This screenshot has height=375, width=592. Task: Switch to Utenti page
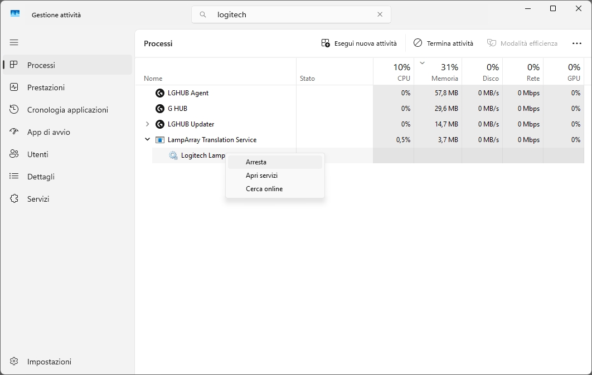click(67, 154)
